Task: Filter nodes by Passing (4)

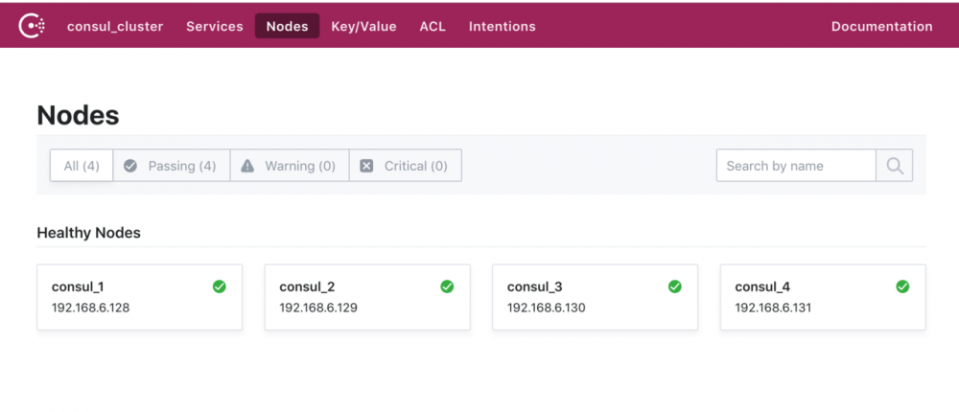Action: coord(171,166)
